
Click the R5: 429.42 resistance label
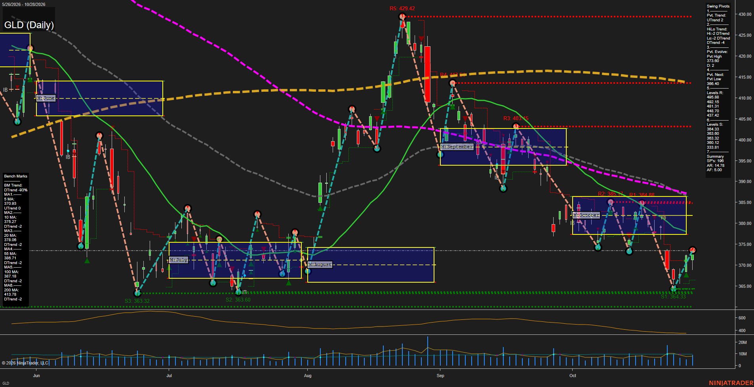click(402, 8)
